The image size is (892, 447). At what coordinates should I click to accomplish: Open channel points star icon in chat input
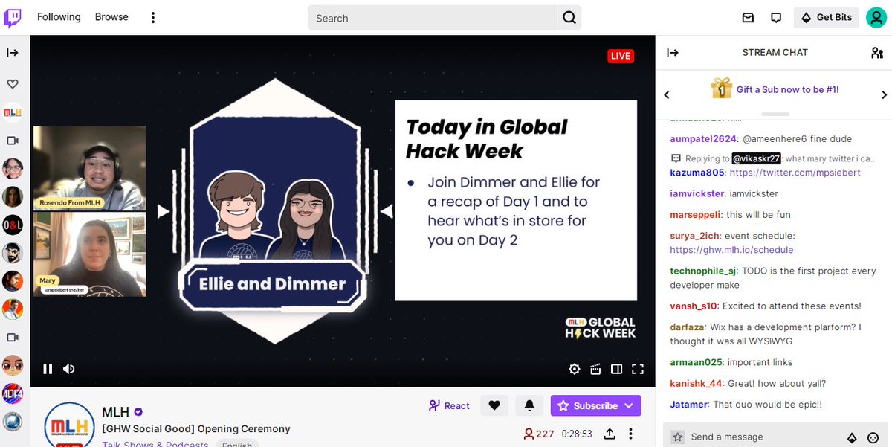(677, 437)
